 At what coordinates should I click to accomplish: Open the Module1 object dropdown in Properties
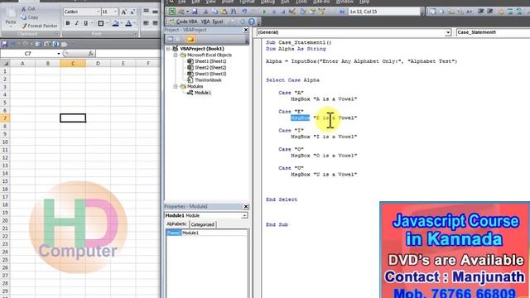click(x=244, y=215)
